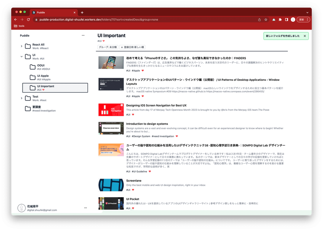Image resolution: width=323 pixels, height=230 pixels.
Task: Click the browser forward arrow
Action: click(x=22, y=19)
